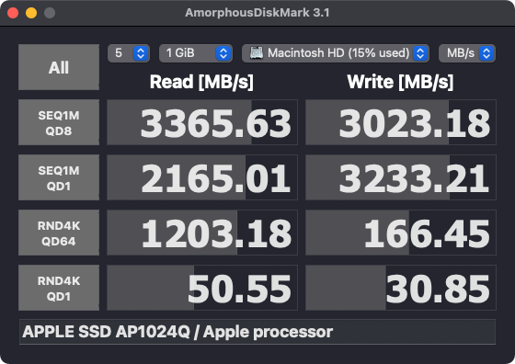Viewport: 515px width, 364px height.
Task: Start the SEQ1M QD8 test
Action: point(59,122)
